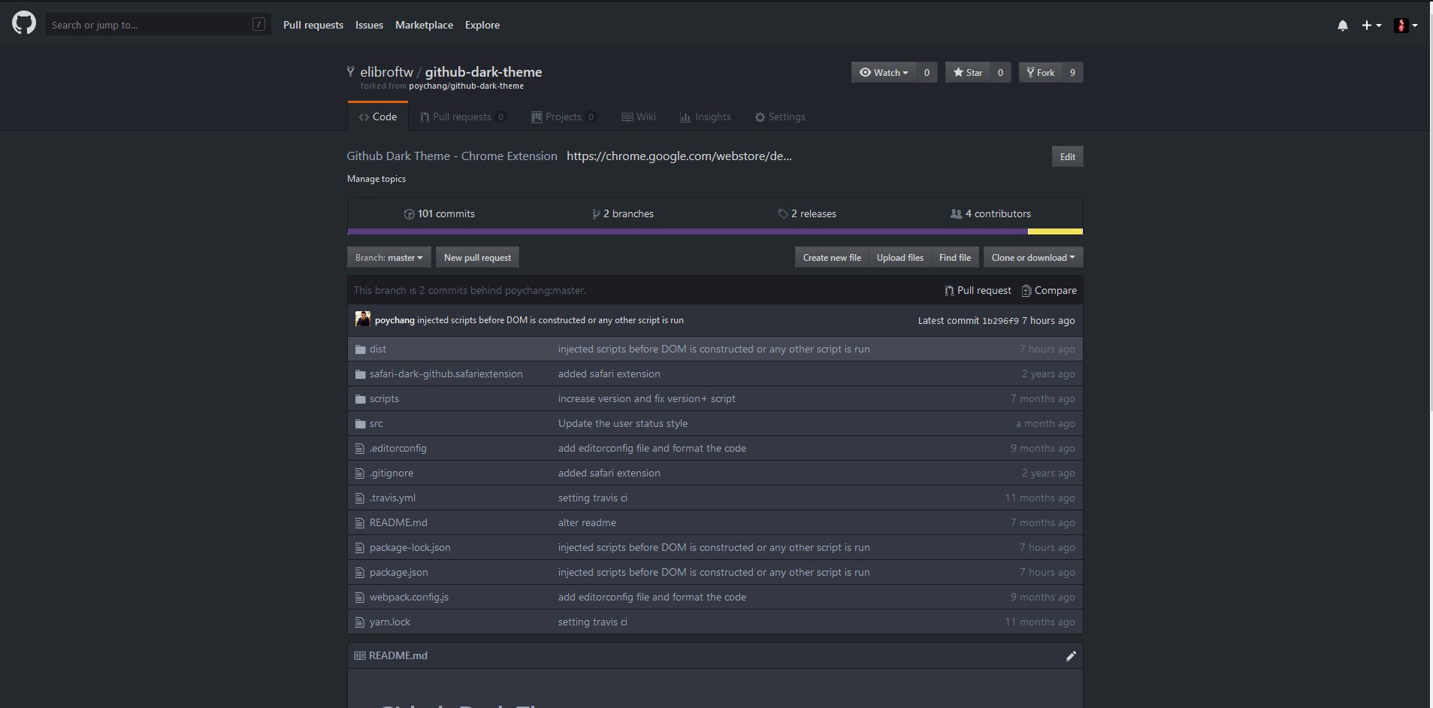
Task: Open .gitignore file
Action: pyautogui.click(x=391, y=473)
